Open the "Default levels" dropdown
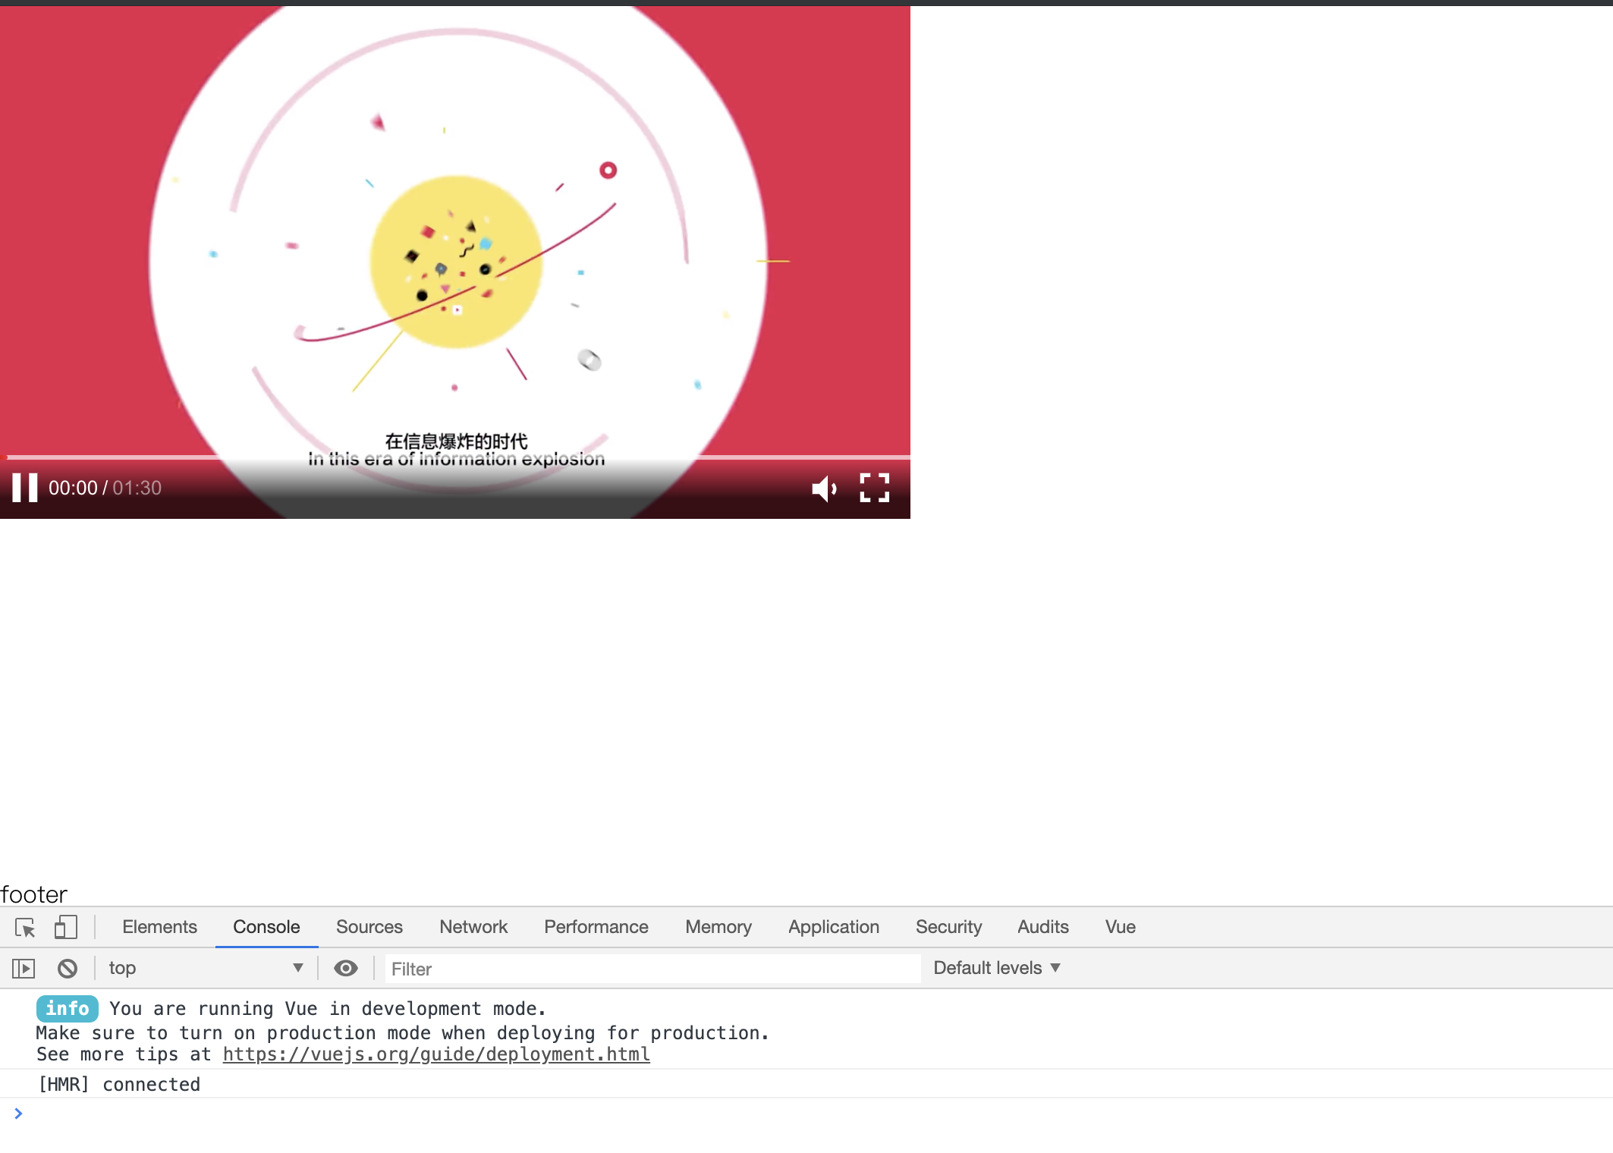Image resolution: width=1613 pixels, height=1153 pixels. point(995,968)
